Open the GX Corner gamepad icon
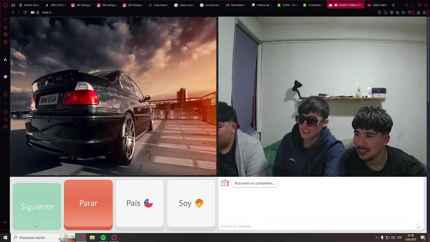This screenshot has height=242, width=430. 13,5
